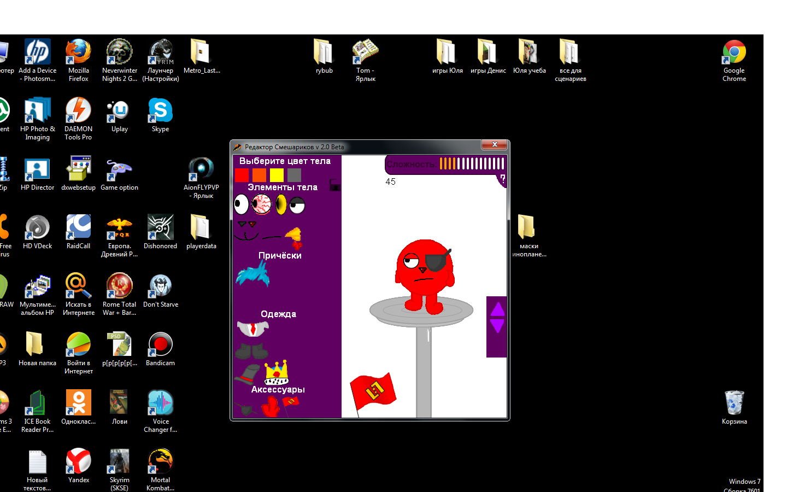Pick the yellow body color swatch

pos(277,175)
